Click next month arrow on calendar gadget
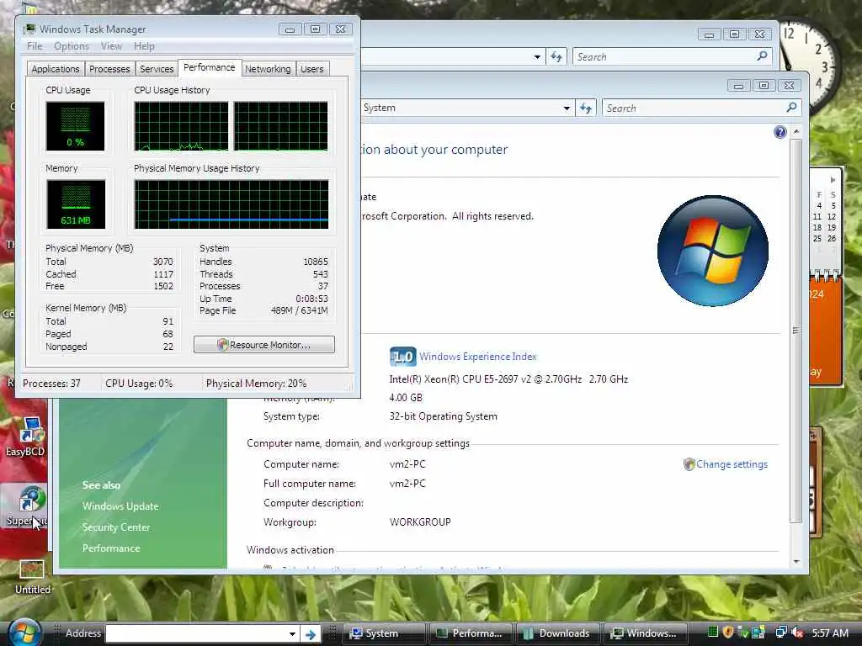The height and width of the screenshot is (646, 862). point(833,180)
